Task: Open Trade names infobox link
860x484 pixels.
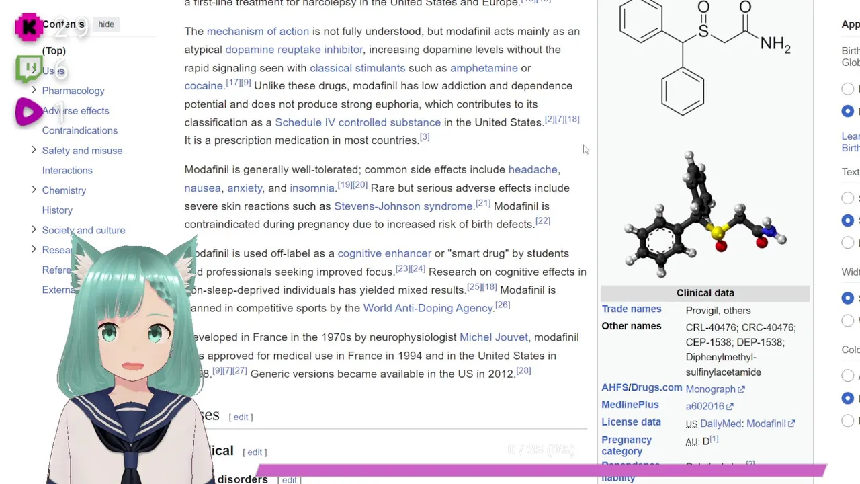Action: tap(632, 309)
